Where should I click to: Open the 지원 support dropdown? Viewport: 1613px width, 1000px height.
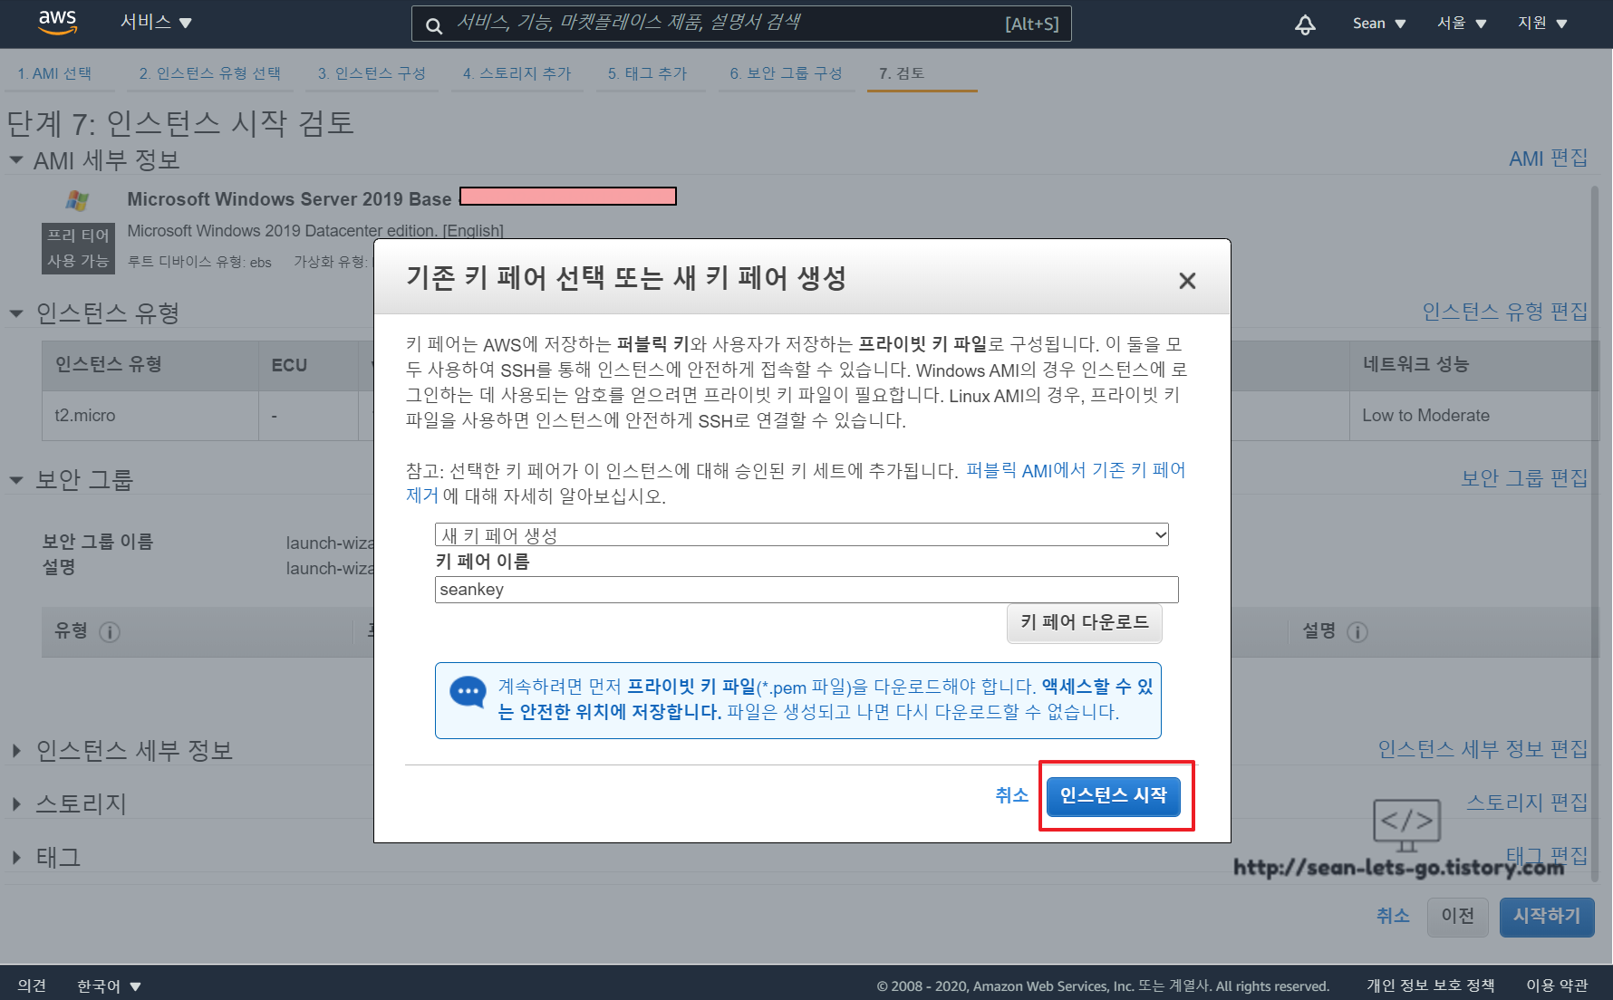pos(1542,24)
